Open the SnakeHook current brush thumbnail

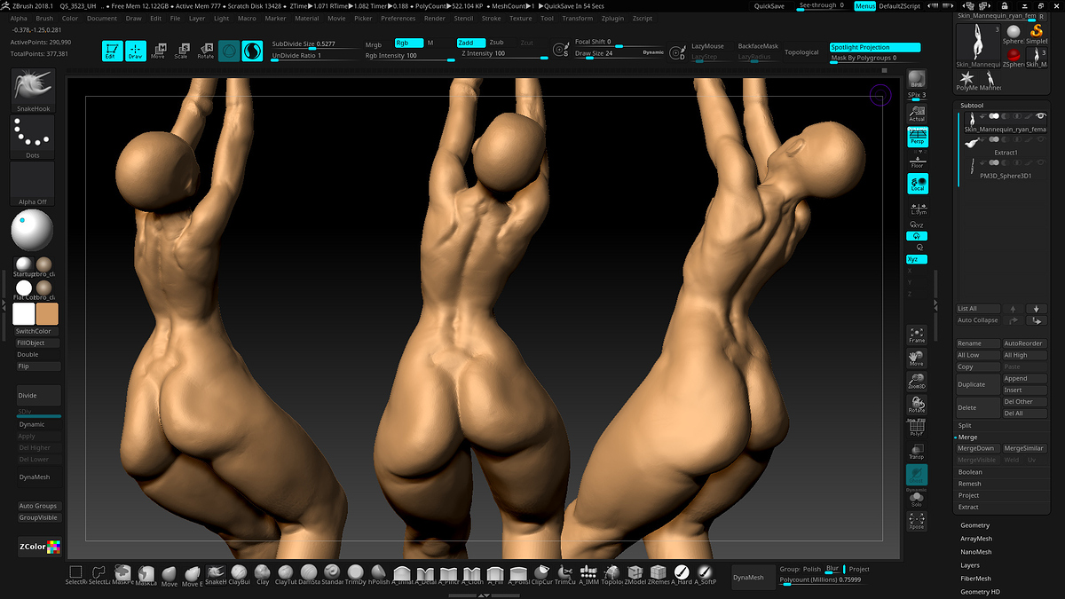click(x=33, y=91)
